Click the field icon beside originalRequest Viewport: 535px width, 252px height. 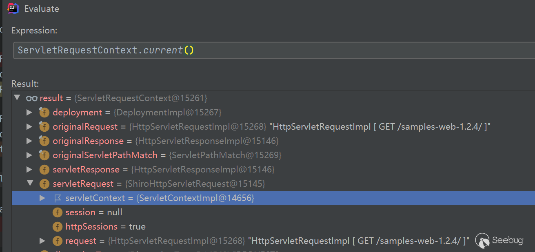tap(44, 127)
